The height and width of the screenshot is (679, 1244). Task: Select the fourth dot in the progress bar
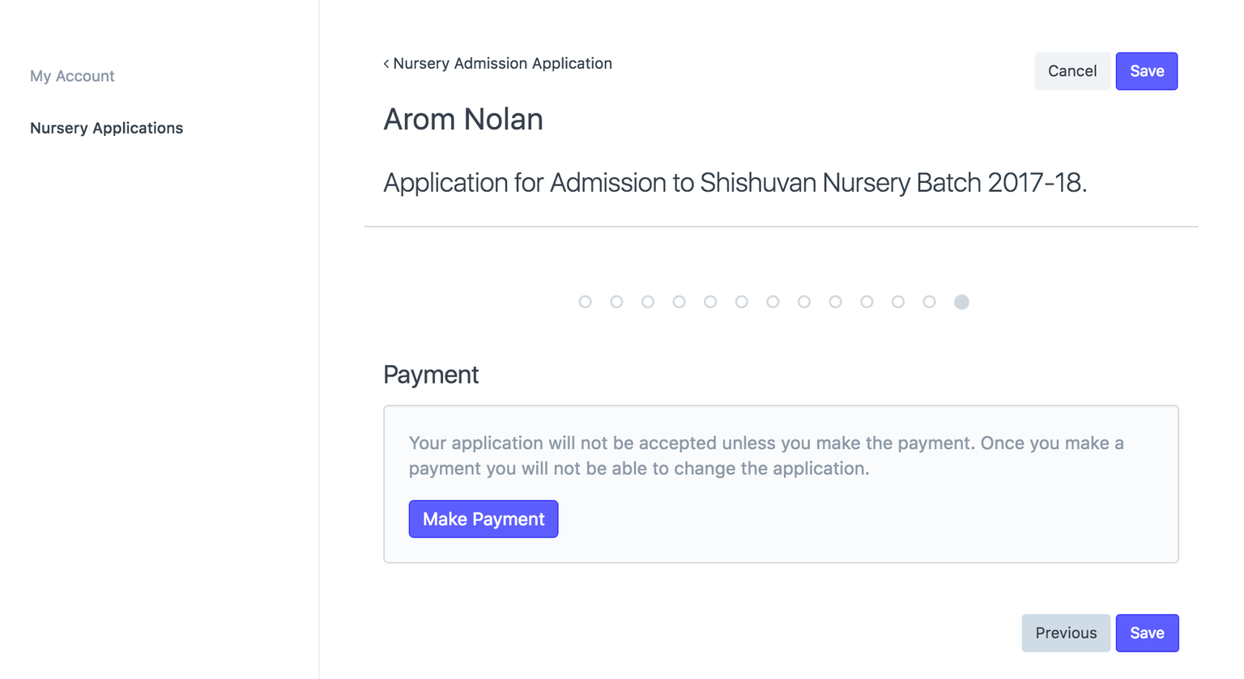[679, 301]
